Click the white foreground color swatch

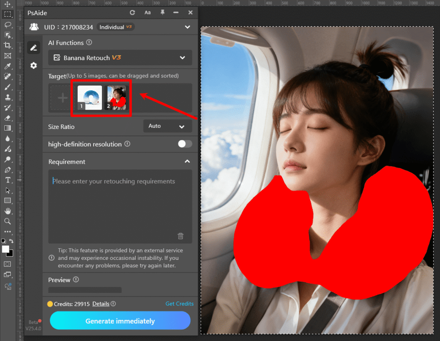point(6,249)
